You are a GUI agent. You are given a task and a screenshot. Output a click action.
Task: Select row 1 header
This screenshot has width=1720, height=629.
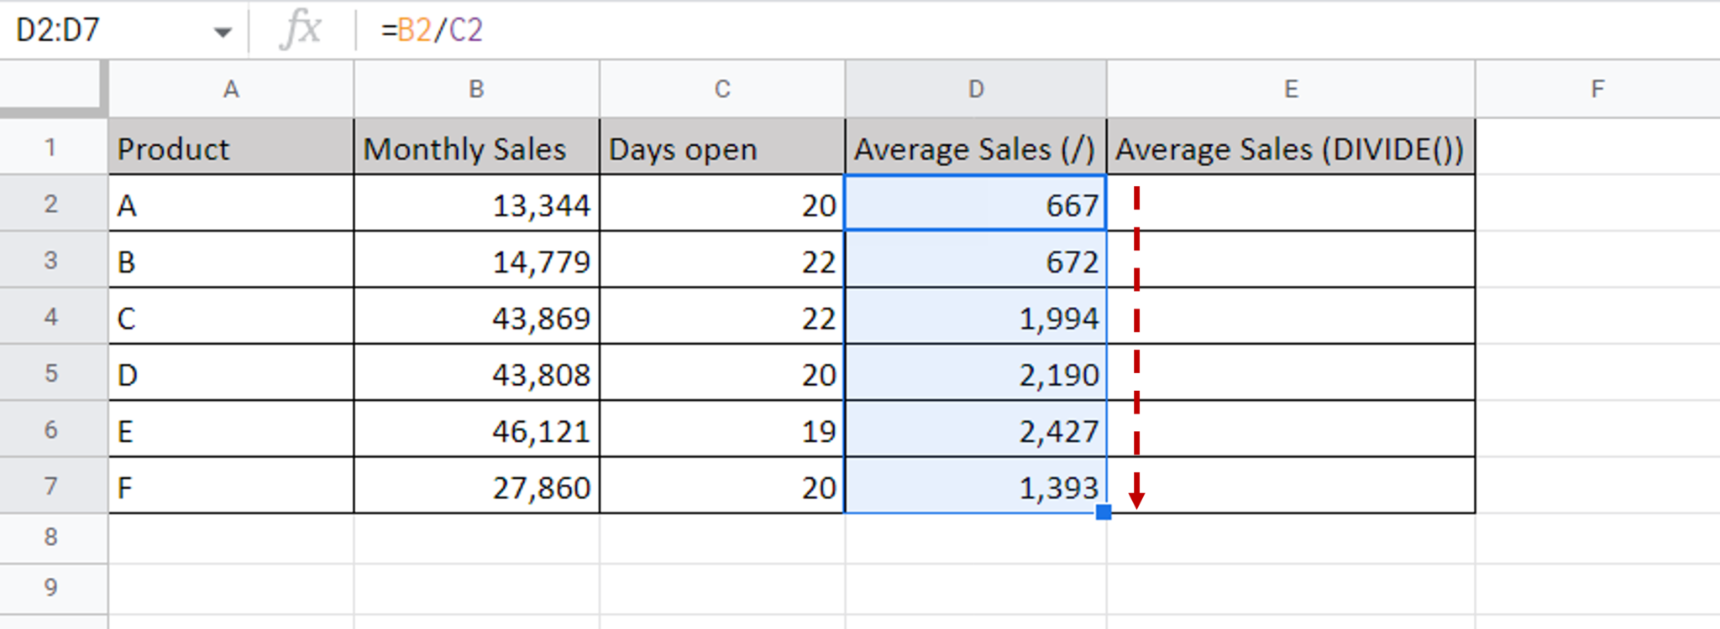pyautogui.click(x=51, y=148)
